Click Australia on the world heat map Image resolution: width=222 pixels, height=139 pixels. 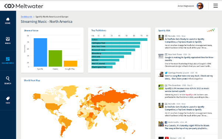tap(122, 126)
